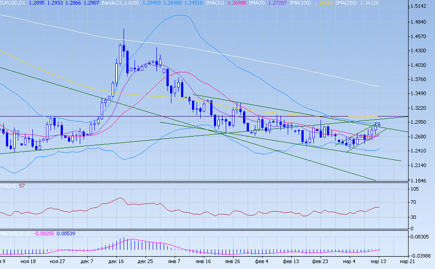Select the 1.2950 price level on scale
Screen dimensions: 435x269
coord(418,122)
